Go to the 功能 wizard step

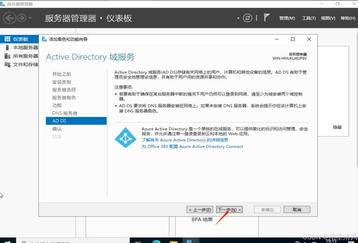click(57, 105)
